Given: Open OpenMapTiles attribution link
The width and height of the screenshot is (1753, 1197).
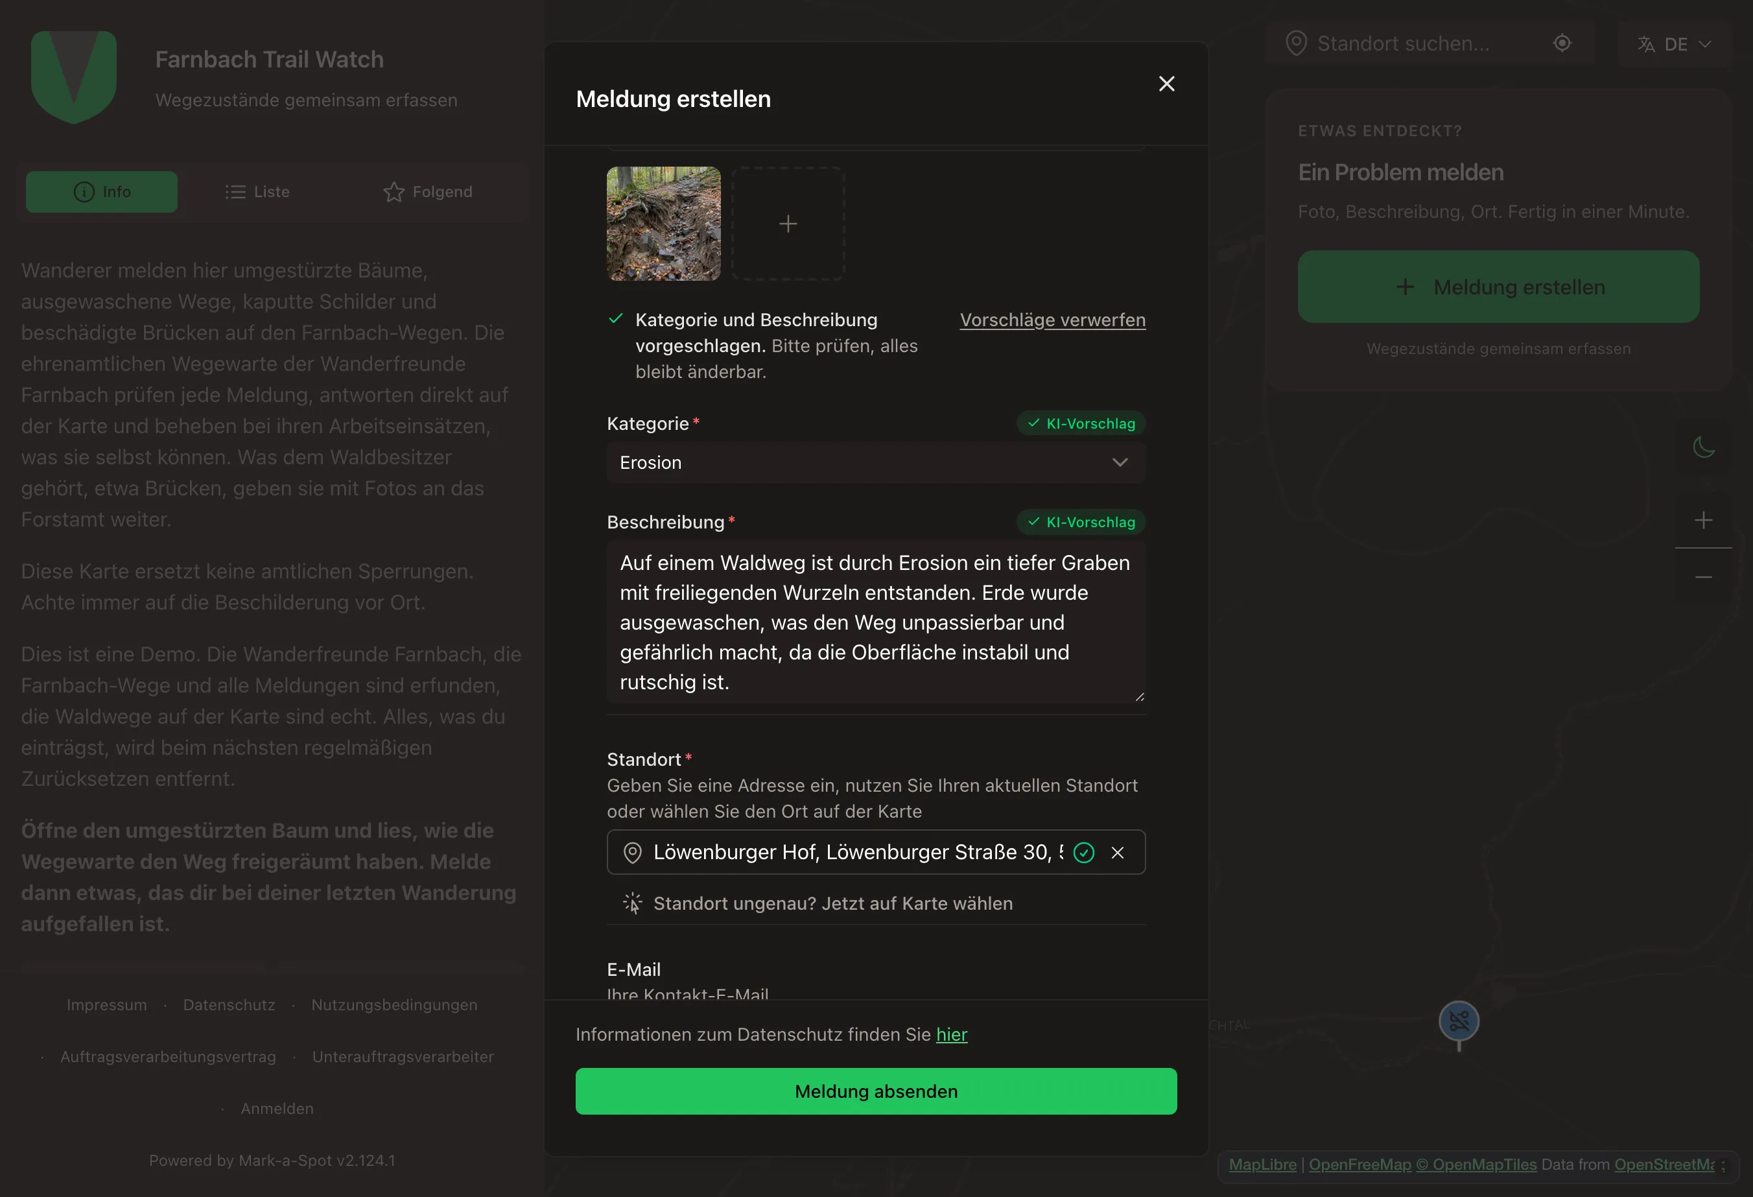Looking at the screenshot, I should click(x=1476, y=1164).
